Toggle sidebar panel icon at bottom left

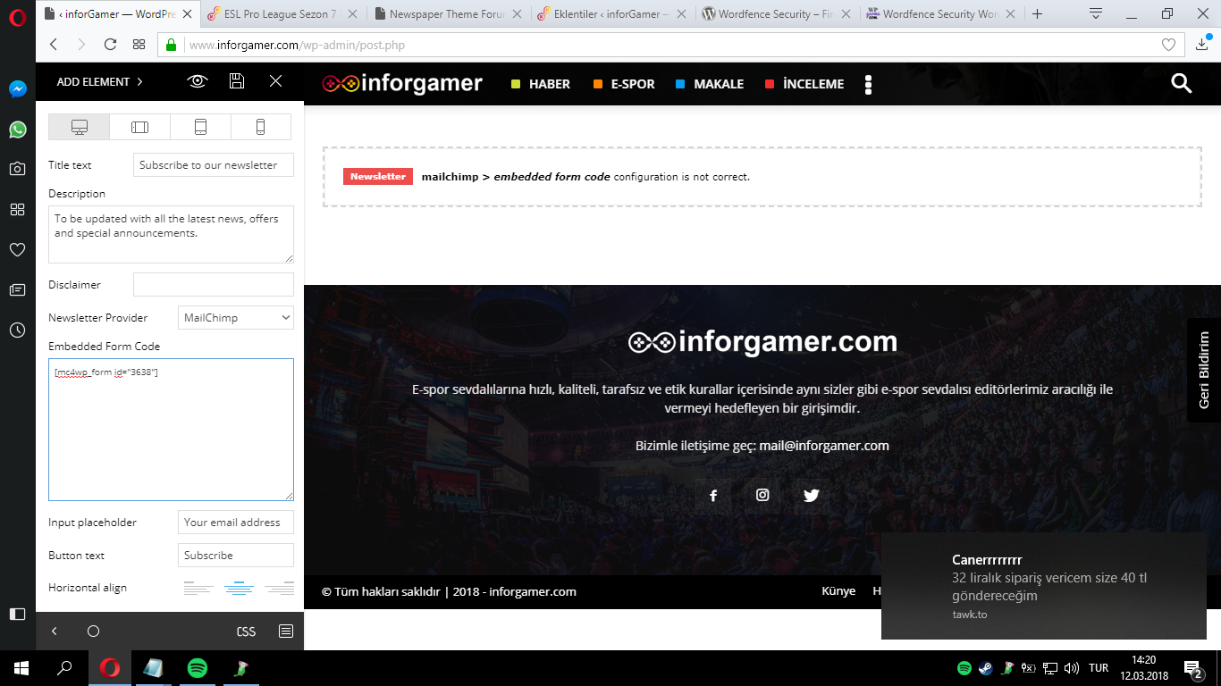(x=17, y=614)
